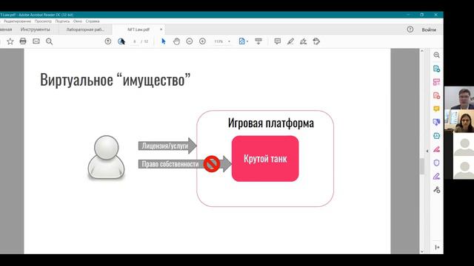Toggle read mode scrolling icon
The width and height of the screenshot is (474, 266).
point(258,41)
